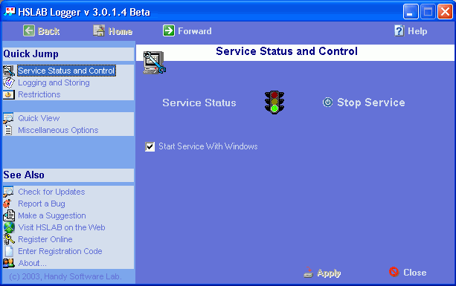Click the Register Online keys icon
Viewport: 456px width, 286px height.
tap(9, 239)
